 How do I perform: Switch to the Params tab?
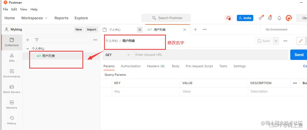pyautogui.click(x=109, y=66)
